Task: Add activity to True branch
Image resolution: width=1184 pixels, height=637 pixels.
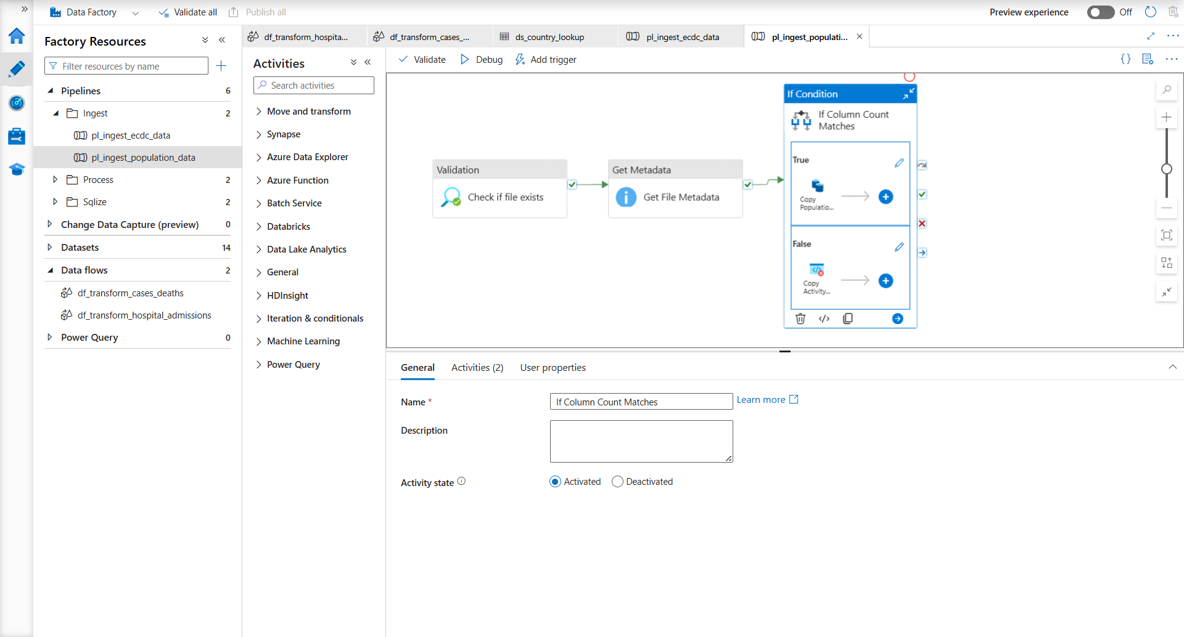Action: [886, 197]
